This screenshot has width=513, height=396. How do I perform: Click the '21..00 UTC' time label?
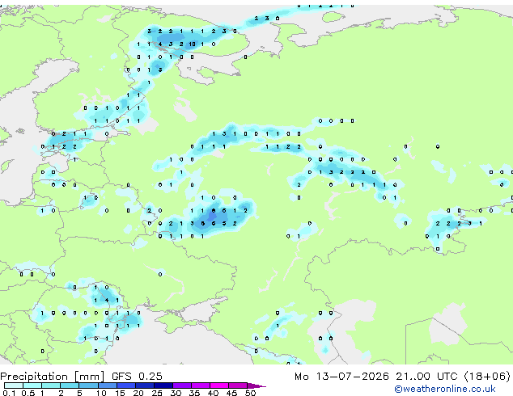point(426,377)
